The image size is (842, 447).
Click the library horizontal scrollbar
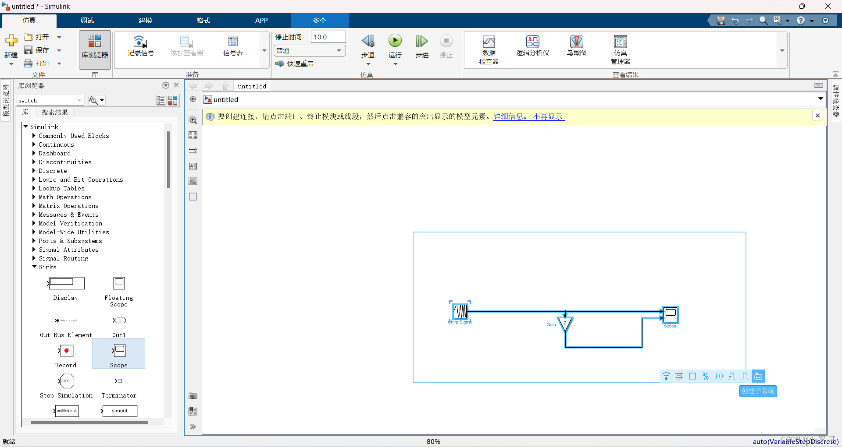89,422
